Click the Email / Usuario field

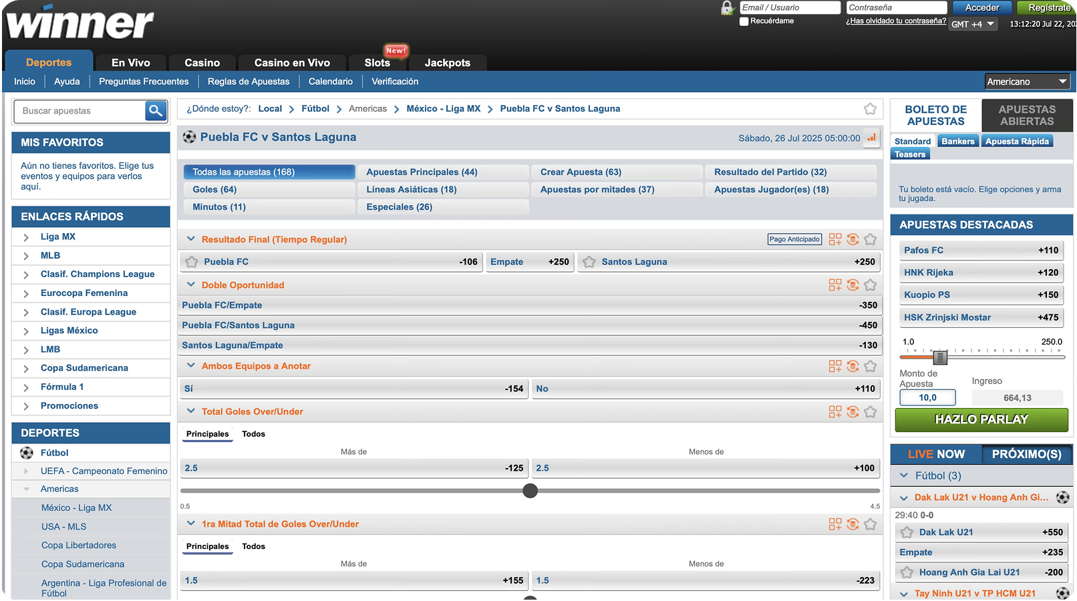[x=790, y=7]
